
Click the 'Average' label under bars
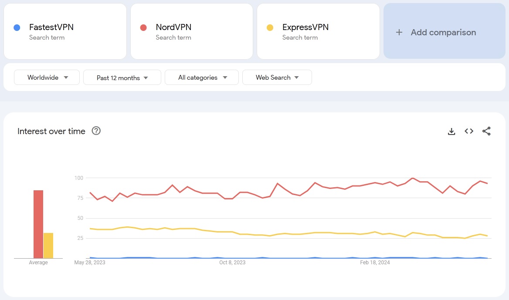tap(38, 263)
